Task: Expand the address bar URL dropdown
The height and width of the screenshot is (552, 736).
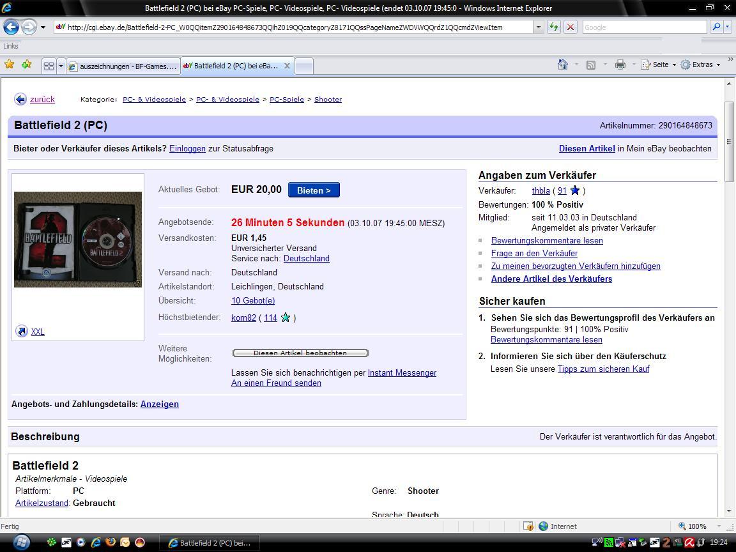Action: (539, 27)
